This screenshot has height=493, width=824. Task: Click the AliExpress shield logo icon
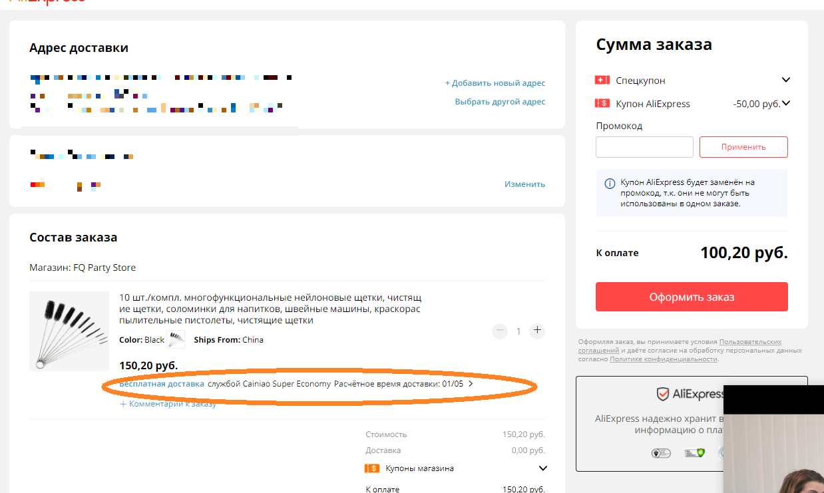pos(662,394)
